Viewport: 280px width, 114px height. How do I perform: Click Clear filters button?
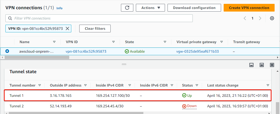tap(95, 28)
